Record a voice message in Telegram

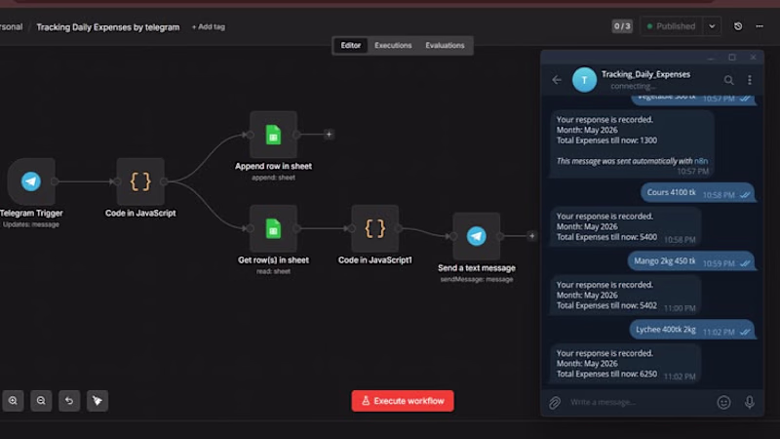[749, 402]
